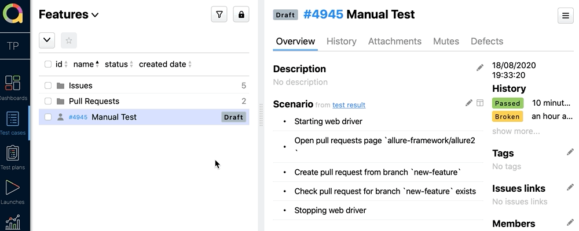Edit Issues links with pencil icon
Image resolution: width=579 pixels, height=231 pixels.
pyautogui.click(x=570, y=188)
